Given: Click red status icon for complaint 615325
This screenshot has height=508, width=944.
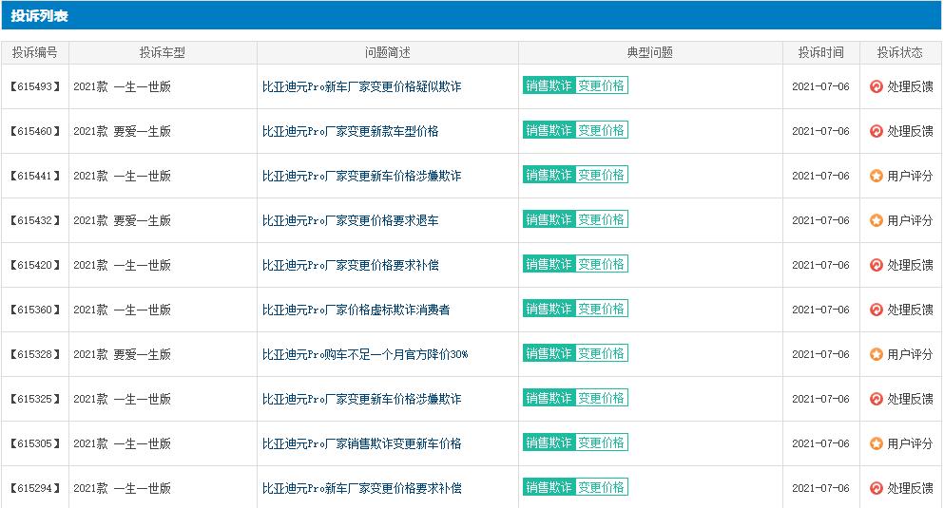Looking at the screenshot, I should (x=876, y=399).
